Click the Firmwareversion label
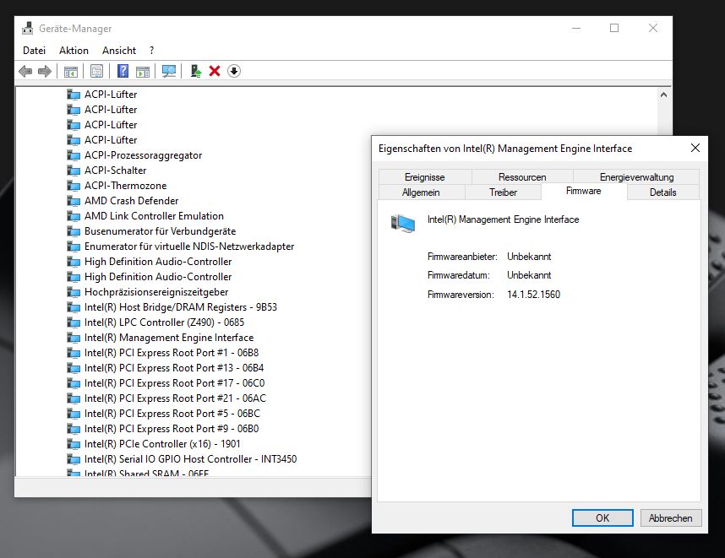This screenshot has width=725, height=558. [461, 295]
